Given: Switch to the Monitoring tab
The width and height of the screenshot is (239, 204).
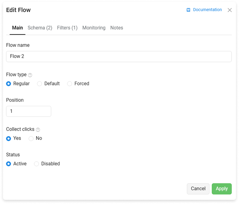Looking at the screenshot, I should (94, 28).
